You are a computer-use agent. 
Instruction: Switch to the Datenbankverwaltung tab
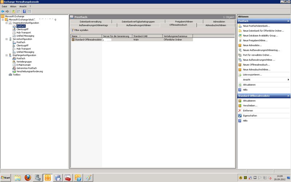(x=91, y=21)
